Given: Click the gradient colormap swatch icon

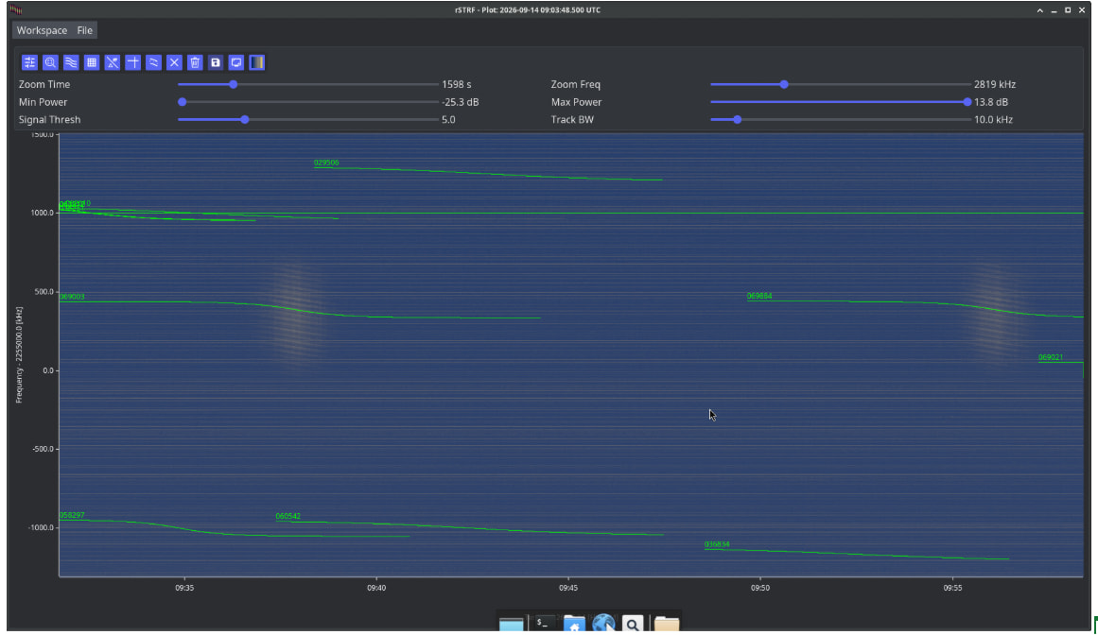Looking at the screenshot, I should point(257,63).
